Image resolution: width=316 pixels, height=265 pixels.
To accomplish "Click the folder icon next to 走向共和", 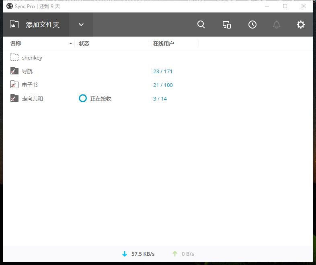I will click(14, 98).
